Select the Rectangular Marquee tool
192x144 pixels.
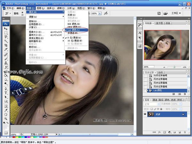pyautogui.click(x=6, y=33)
